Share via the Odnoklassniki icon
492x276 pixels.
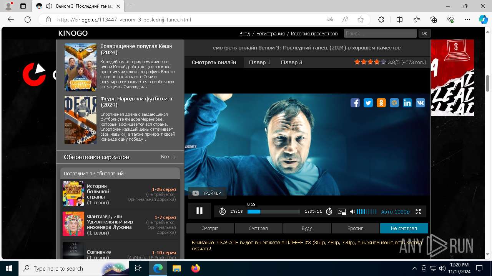pos(381,103)
